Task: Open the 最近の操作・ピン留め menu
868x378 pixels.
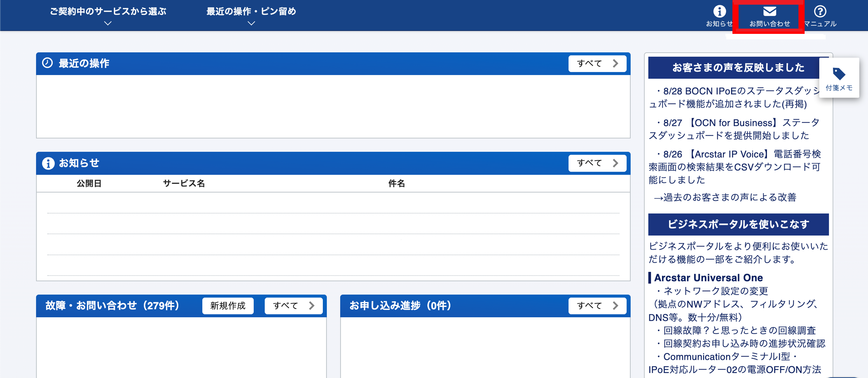Action: click(x=251, y=11)
